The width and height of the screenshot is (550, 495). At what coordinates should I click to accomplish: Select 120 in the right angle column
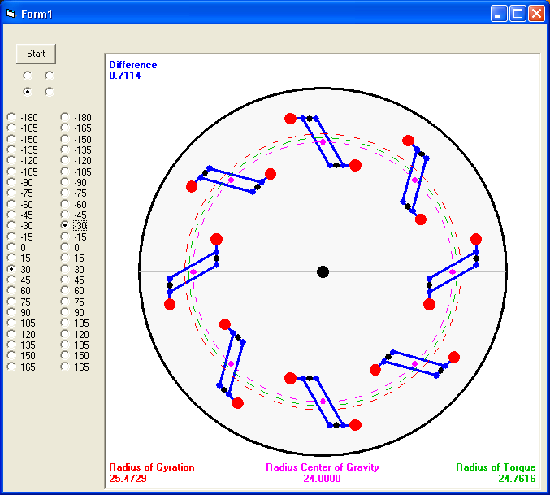click(75, 334)
